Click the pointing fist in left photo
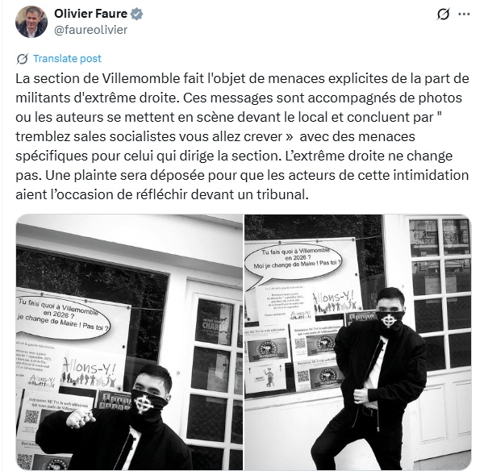 (x=81, y=418)
